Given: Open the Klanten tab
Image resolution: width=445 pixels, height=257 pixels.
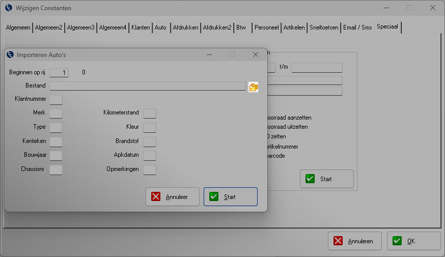Looking at the screenshot, I should 141,27.
